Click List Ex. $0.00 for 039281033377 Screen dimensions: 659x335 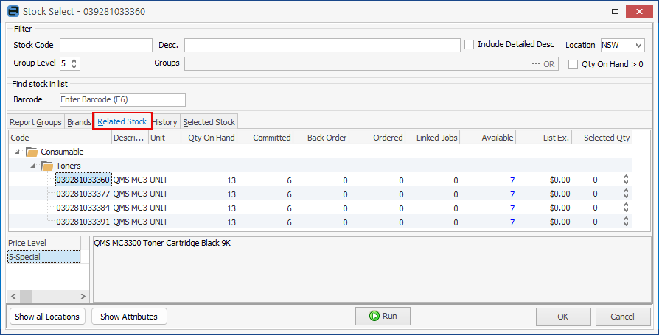click(x=559, y=194)
